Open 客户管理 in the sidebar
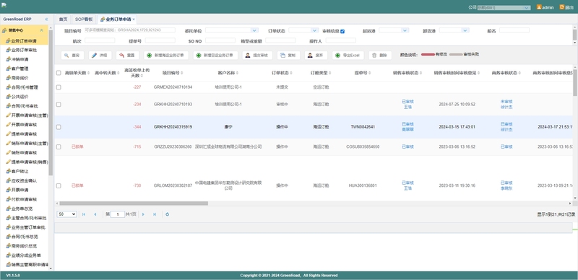The width and height of the screenshot is (578, 280). [20, 69]
